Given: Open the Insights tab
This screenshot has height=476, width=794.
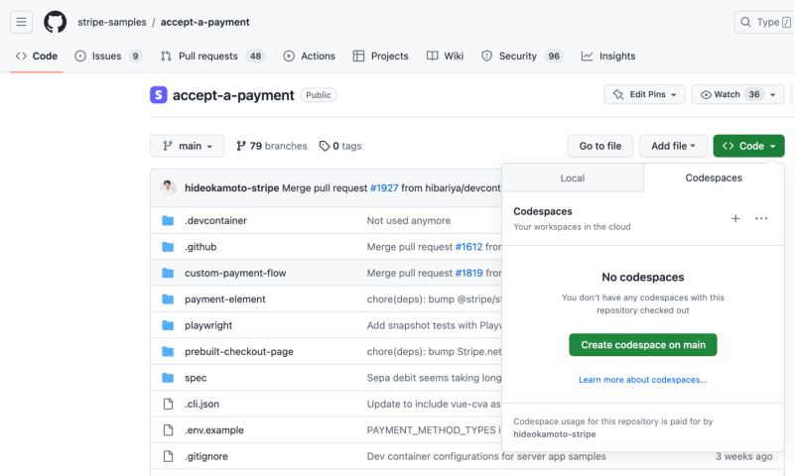Looking at the screenshot, I should coord(608,57).
